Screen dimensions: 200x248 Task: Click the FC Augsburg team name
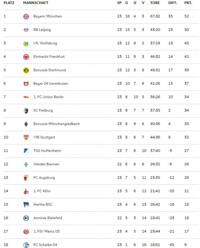[44, 178]
